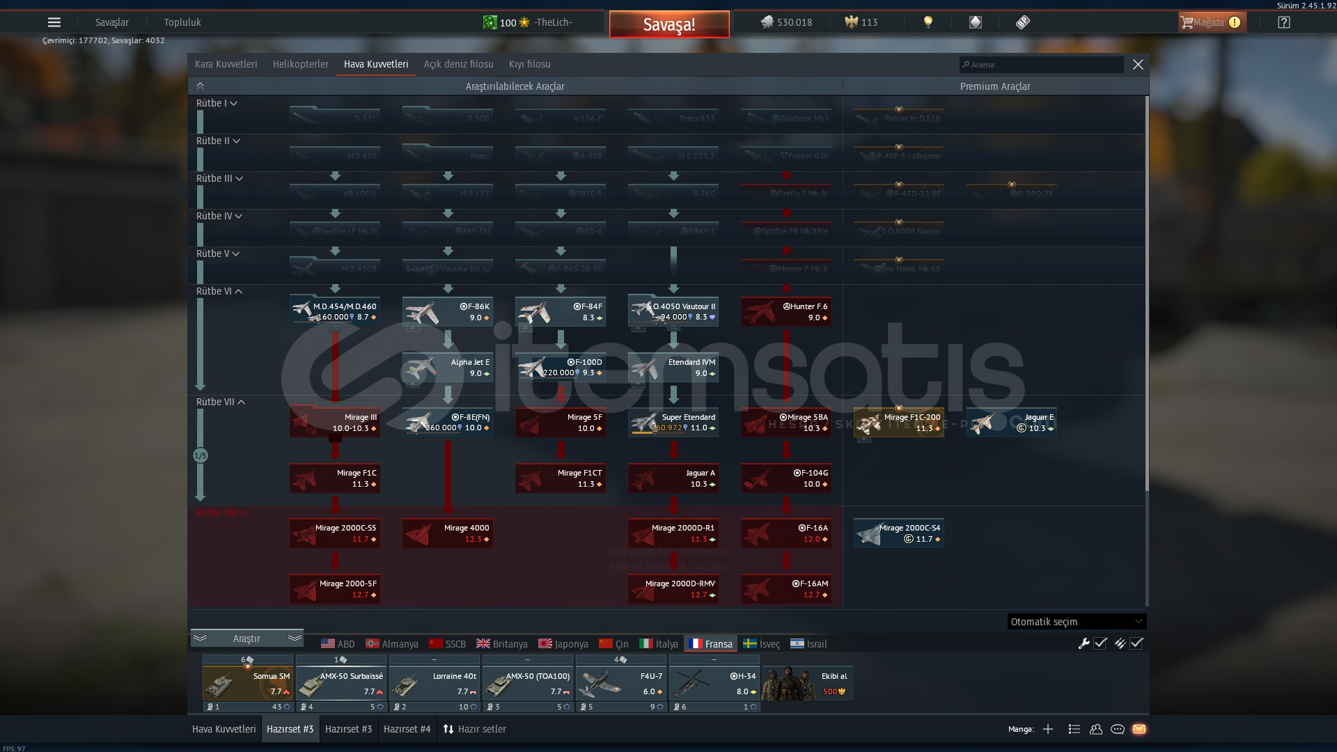Open the main hamburger menu
This screenshot has width=1337, height=752.
[54, 22]
